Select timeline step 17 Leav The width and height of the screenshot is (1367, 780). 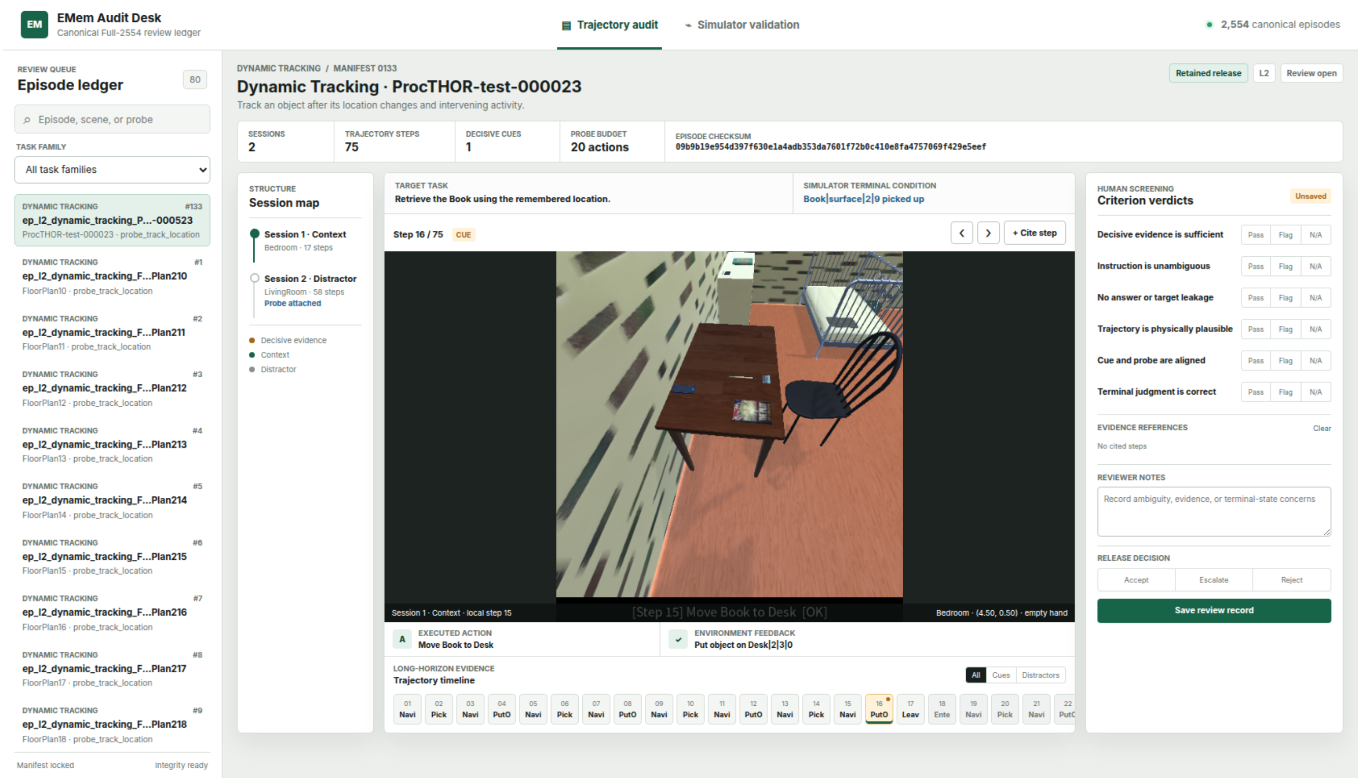(x=910, y=709)
